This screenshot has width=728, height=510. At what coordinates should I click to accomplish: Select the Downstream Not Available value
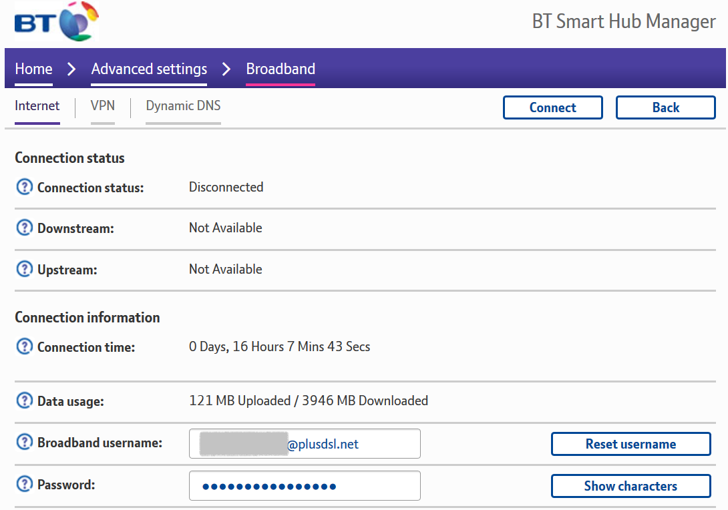226,228
